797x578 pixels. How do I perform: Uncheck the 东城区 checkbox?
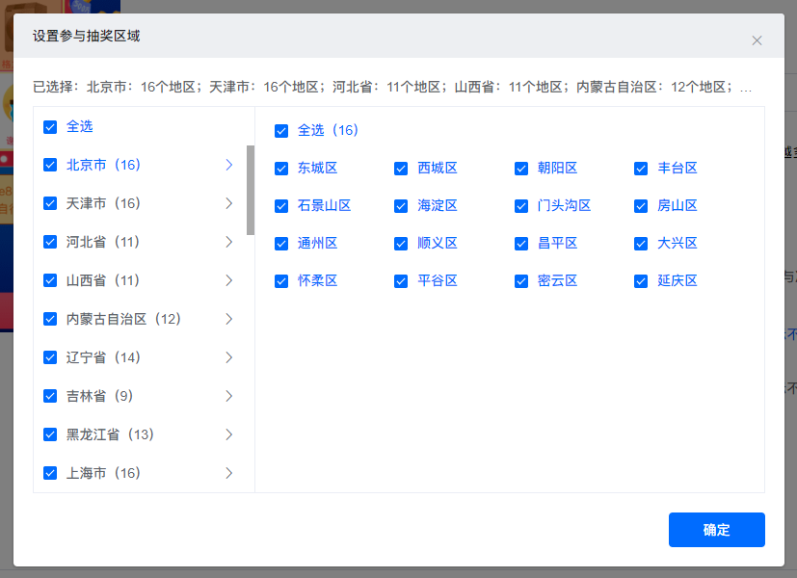click(x=281, y=169)
